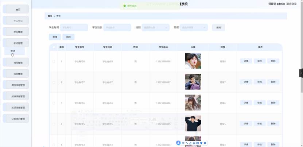Screen dimensions: 303x147
Task: Click the 新增 button above the table
Action: tap(55, 37)
